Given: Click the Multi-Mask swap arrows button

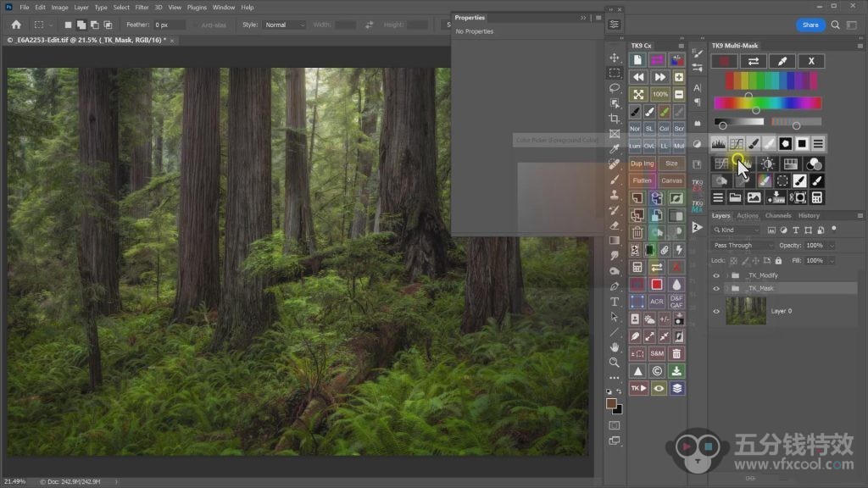Looking at the screenshot, I should (x=754, y=61).
